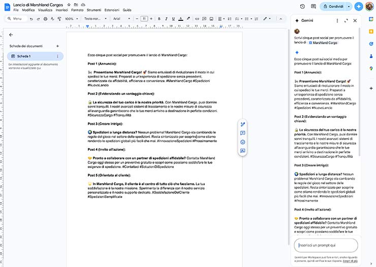Open more options in Gemini panel

(x=337, y=21)
